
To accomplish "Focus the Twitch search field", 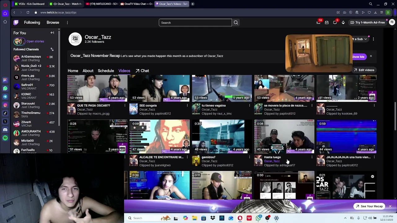I will pos(195,23).
